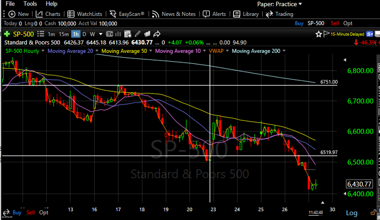380x220 pixels.
Task: Click the share arrow icon in chart toolbar
Action: coord(157,34)
